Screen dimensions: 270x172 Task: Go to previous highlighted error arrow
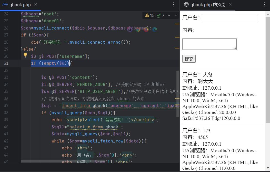pyautogui.click(x=169, y=15)
